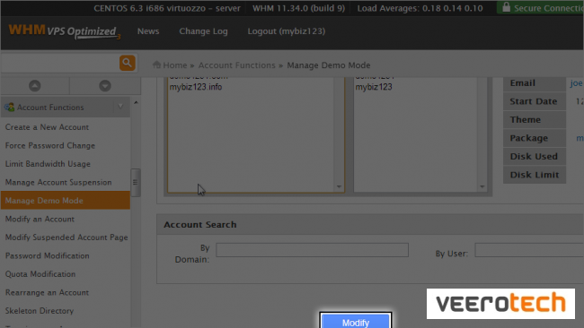Select mybiz123 in the user list
584x328 pixels.
(374, 87)
